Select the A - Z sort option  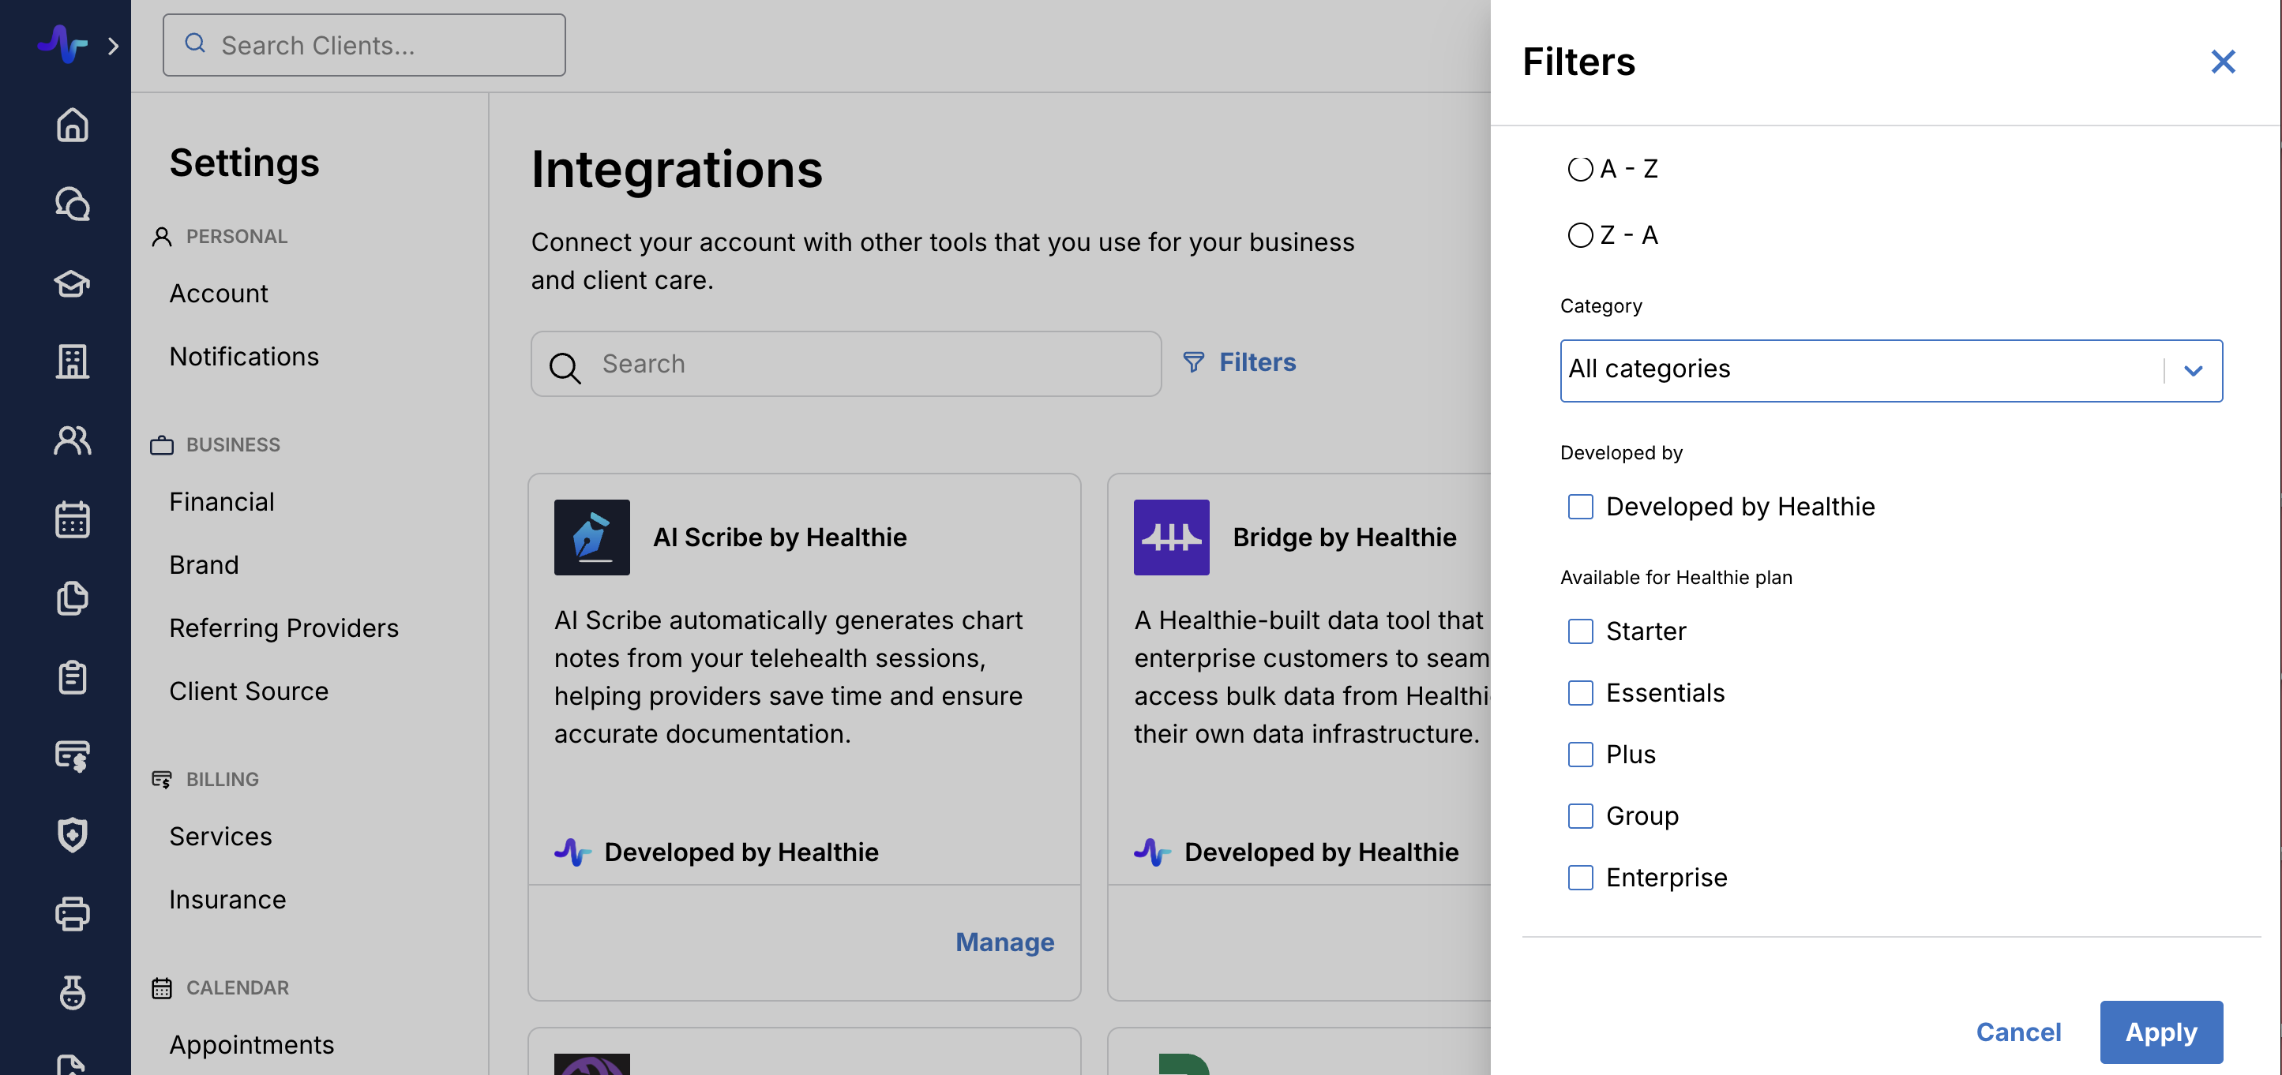coord(1579,169)
